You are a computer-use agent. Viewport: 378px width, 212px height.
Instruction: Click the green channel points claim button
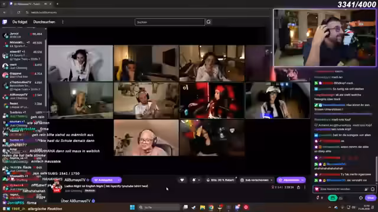[x=333, y=198]
